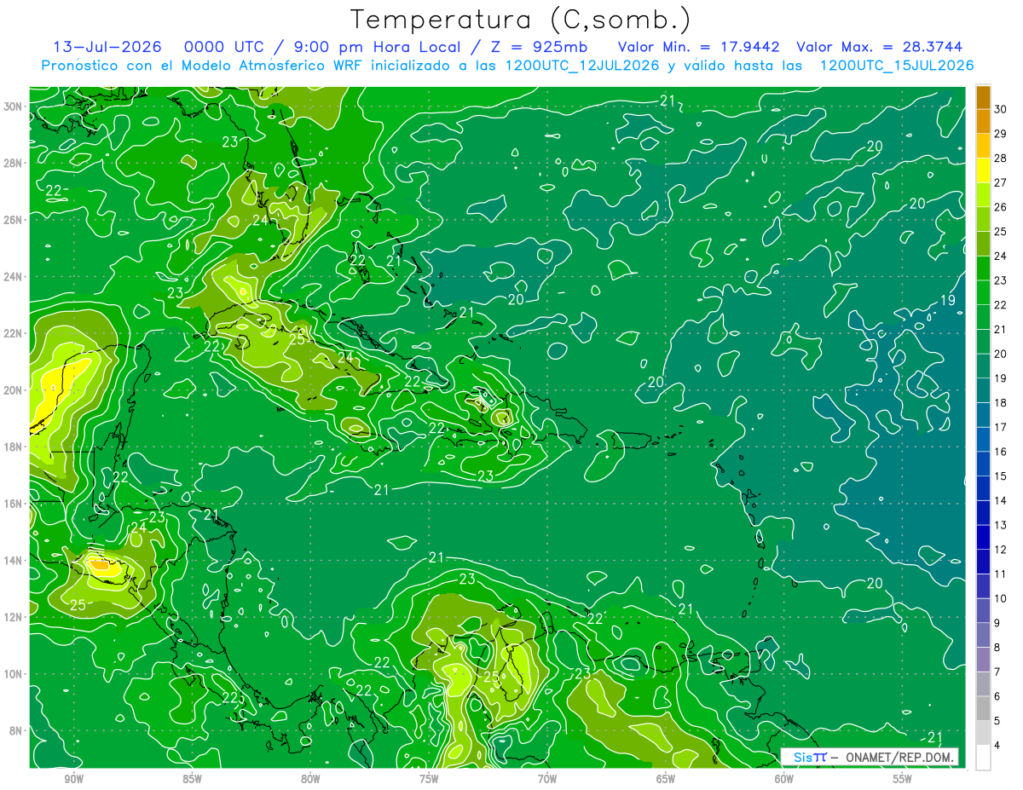Click the dark blue legend swatch between 12 and 13
The height and width of the screenshot is (790, 1023).
coord(983,537)
